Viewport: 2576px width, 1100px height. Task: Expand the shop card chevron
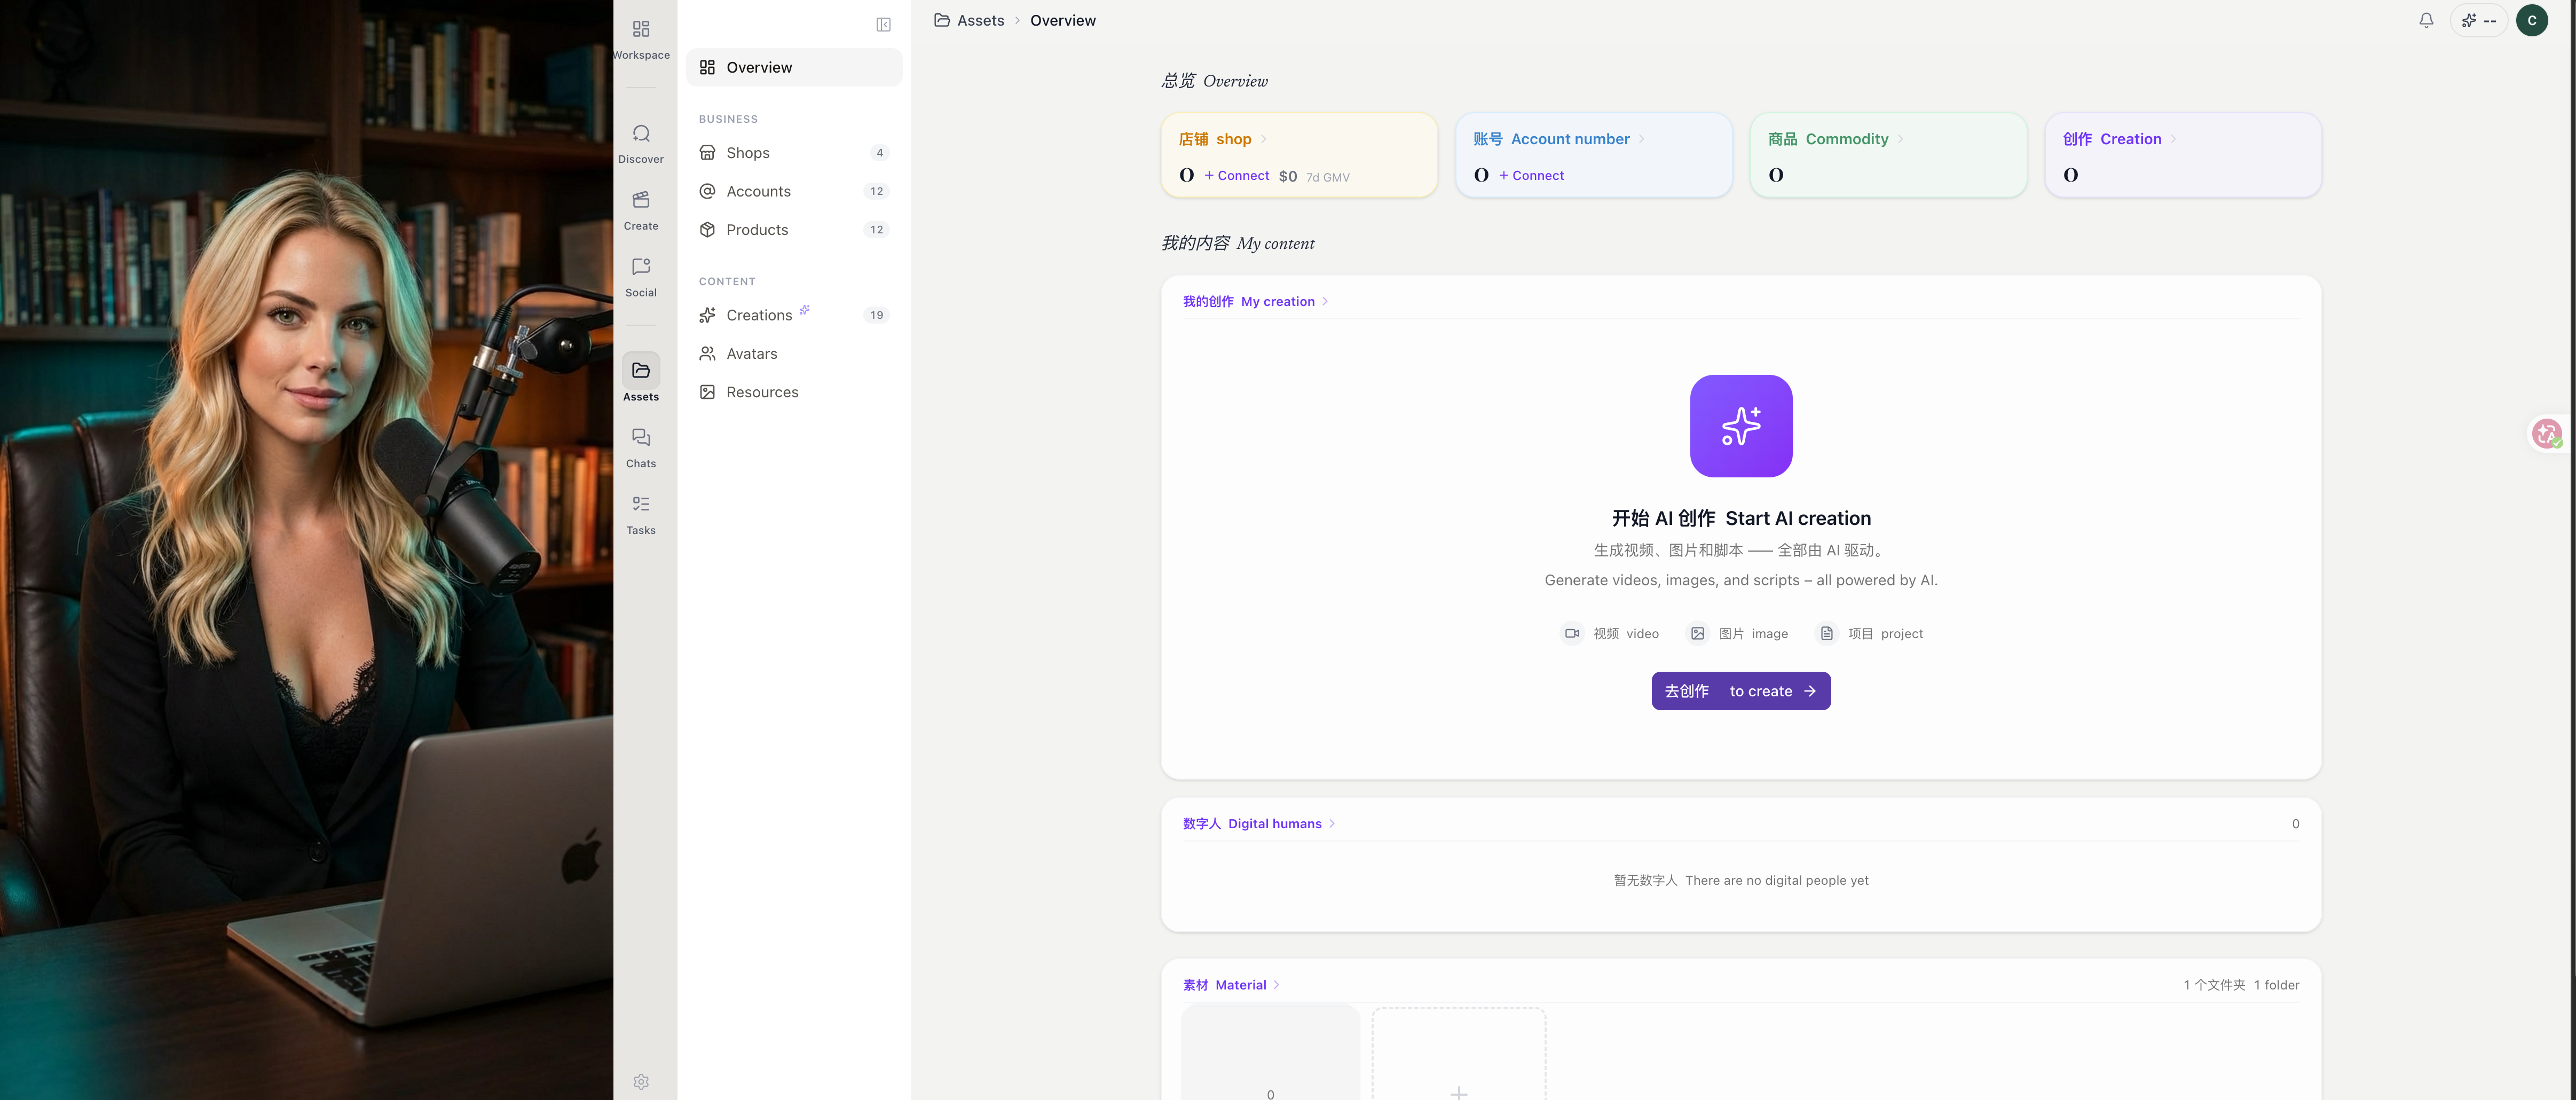pyautogui.click(x=1263, y=139)
